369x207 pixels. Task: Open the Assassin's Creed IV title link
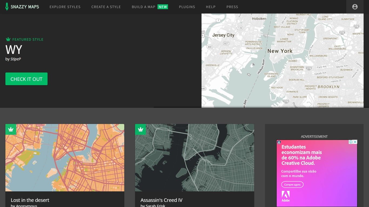click(162, 200)
